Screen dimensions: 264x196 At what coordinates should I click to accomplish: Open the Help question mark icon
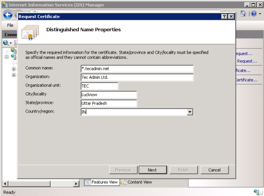pyautogui.click(x=255, y=14)
